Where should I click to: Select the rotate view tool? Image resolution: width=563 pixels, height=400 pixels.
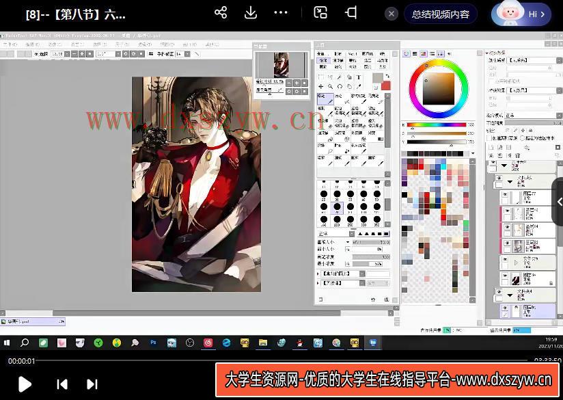coord(340,87)
